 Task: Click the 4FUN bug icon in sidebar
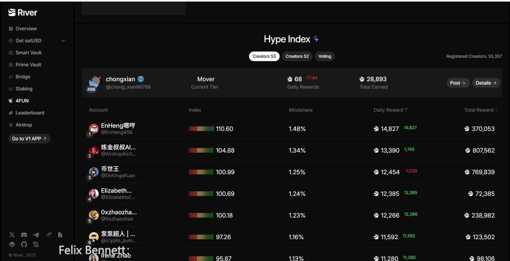(11, 101)
